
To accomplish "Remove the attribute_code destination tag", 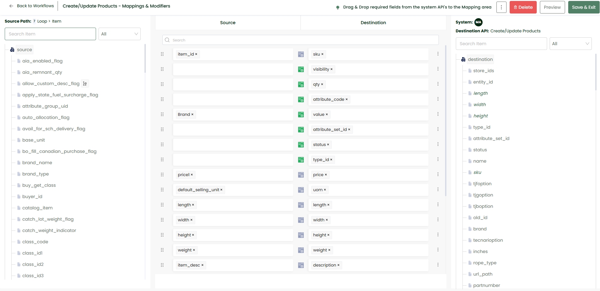I will (347, 100).
